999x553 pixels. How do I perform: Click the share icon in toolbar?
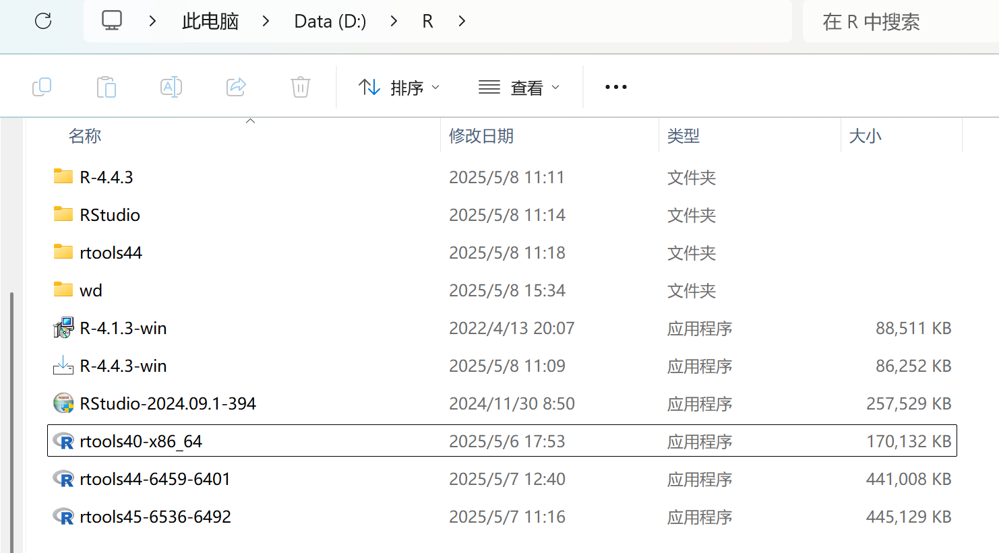[236, 87]
